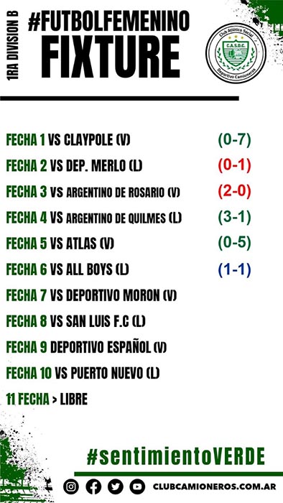Click the red (0-1) score

tap(235, 165)
